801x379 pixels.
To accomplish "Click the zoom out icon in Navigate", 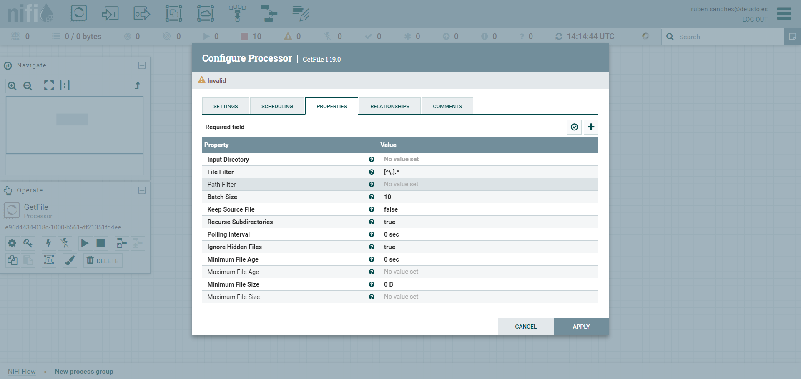I will (x=28, y=86).
